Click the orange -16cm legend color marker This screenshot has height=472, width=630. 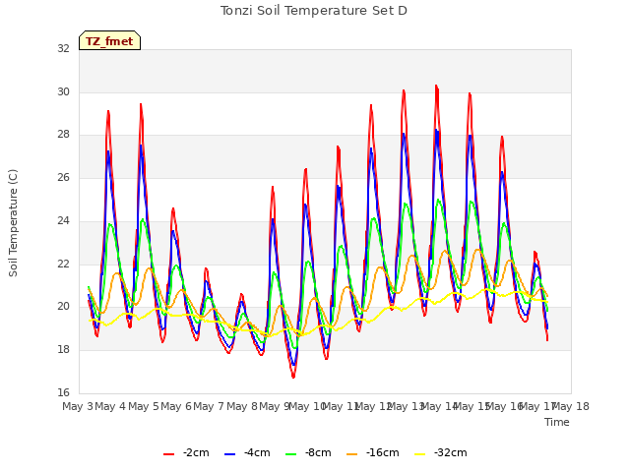click(x=352, y=454)
